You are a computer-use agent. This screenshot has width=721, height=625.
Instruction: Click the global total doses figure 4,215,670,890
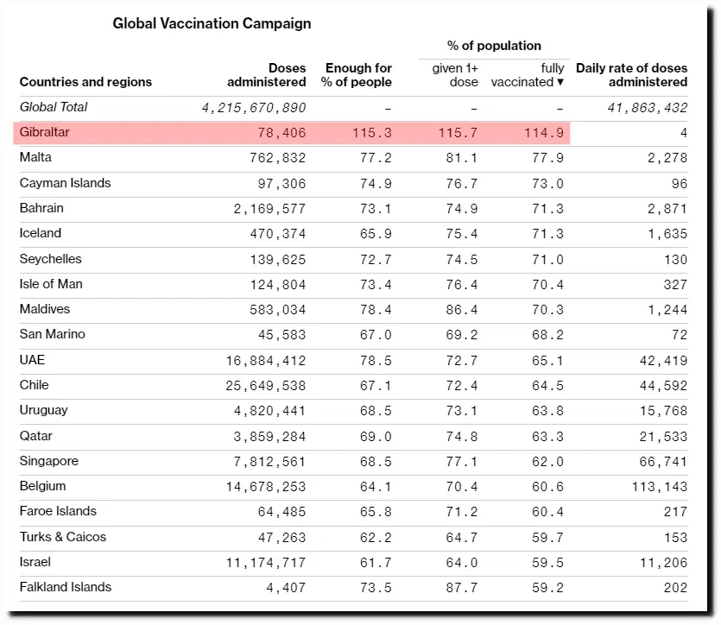253,108
